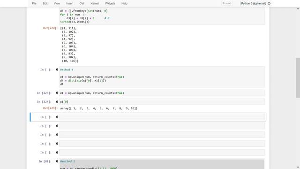Click into the fourth empty code cell
The height and width of the screenshot is (169, 300).
(162, 144)
